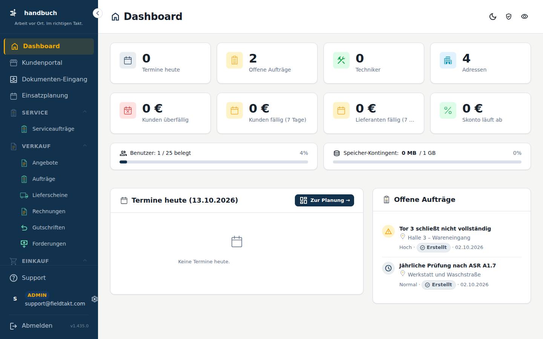This screenshot has height=339, width=543.
Task: Open Support in the sidebar
Action: [49, 278]
